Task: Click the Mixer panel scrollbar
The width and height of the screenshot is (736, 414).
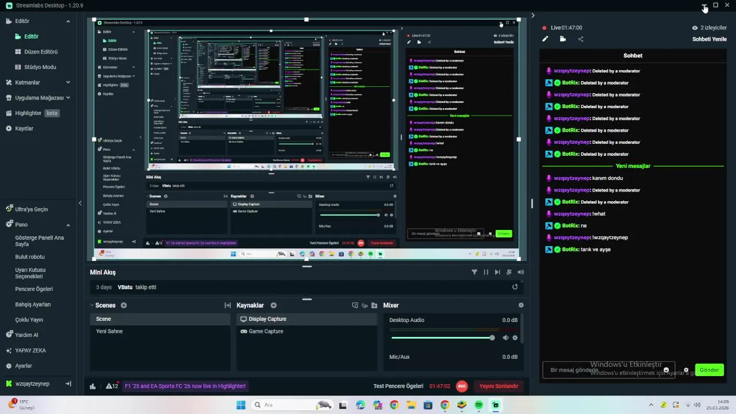Action: (523, 329)
